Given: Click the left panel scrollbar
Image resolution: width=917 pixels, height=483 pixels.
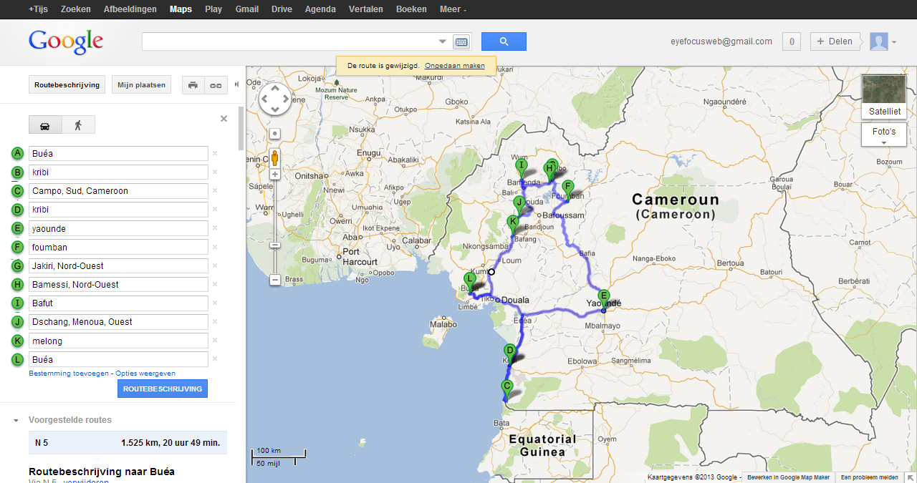Looking at the screenshot, I should point(241,129).
